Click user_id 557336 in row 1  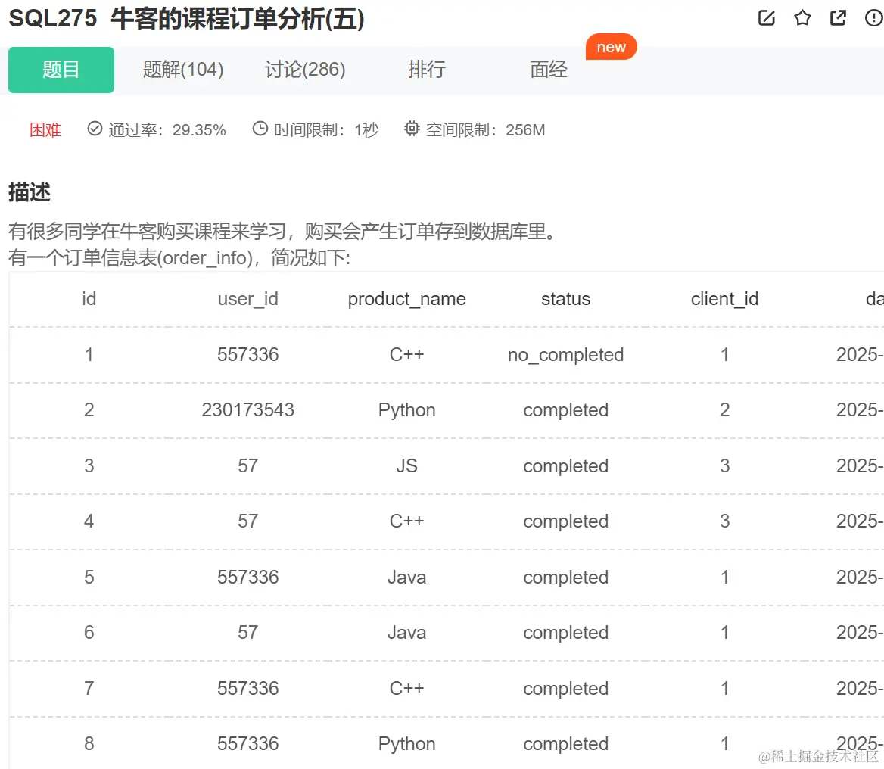[248, 355]
